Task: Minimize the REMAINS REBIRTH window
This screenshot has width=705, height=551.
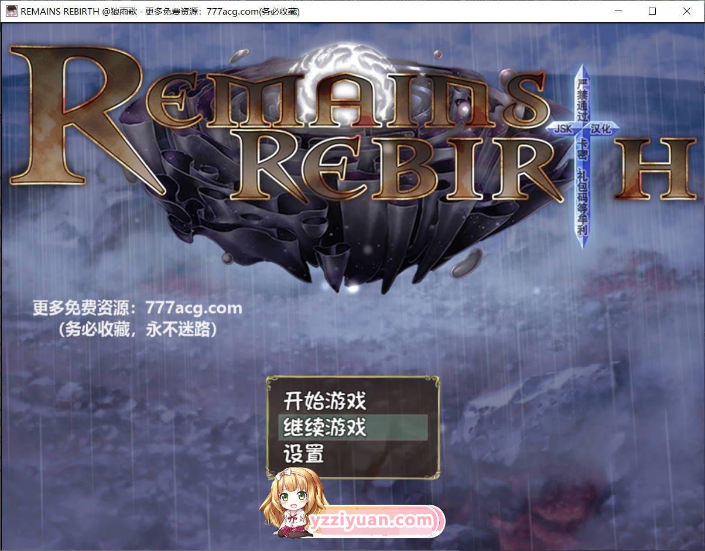Action: click(618, 11)
